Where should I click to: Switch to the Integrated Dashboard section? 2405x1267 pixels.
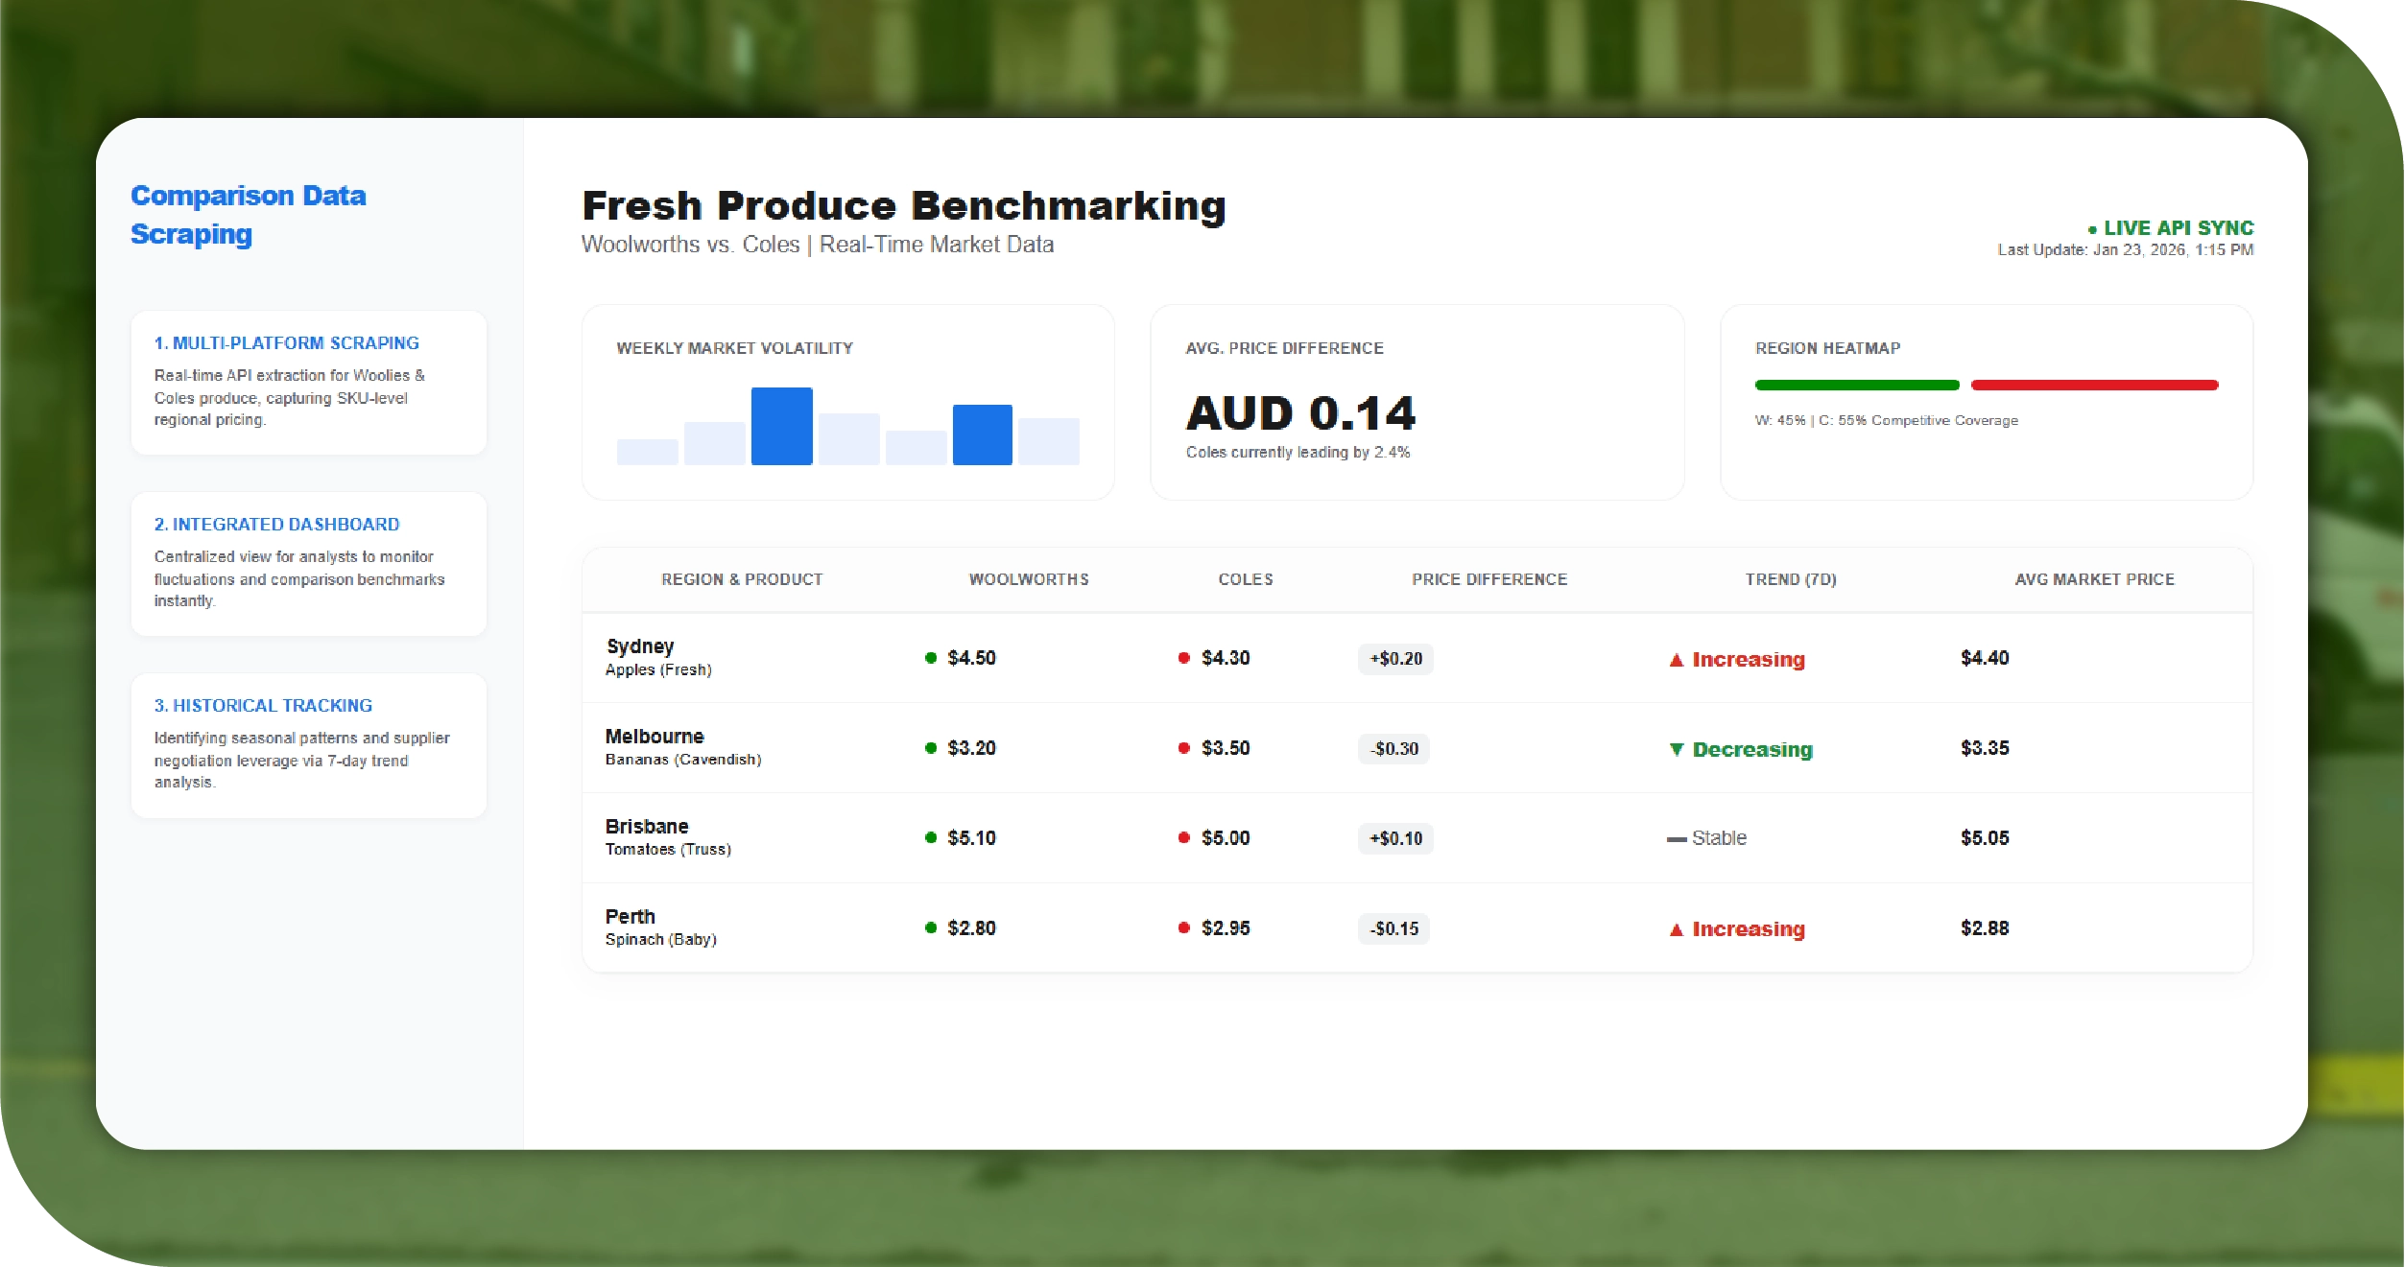[x=308, y=563]
